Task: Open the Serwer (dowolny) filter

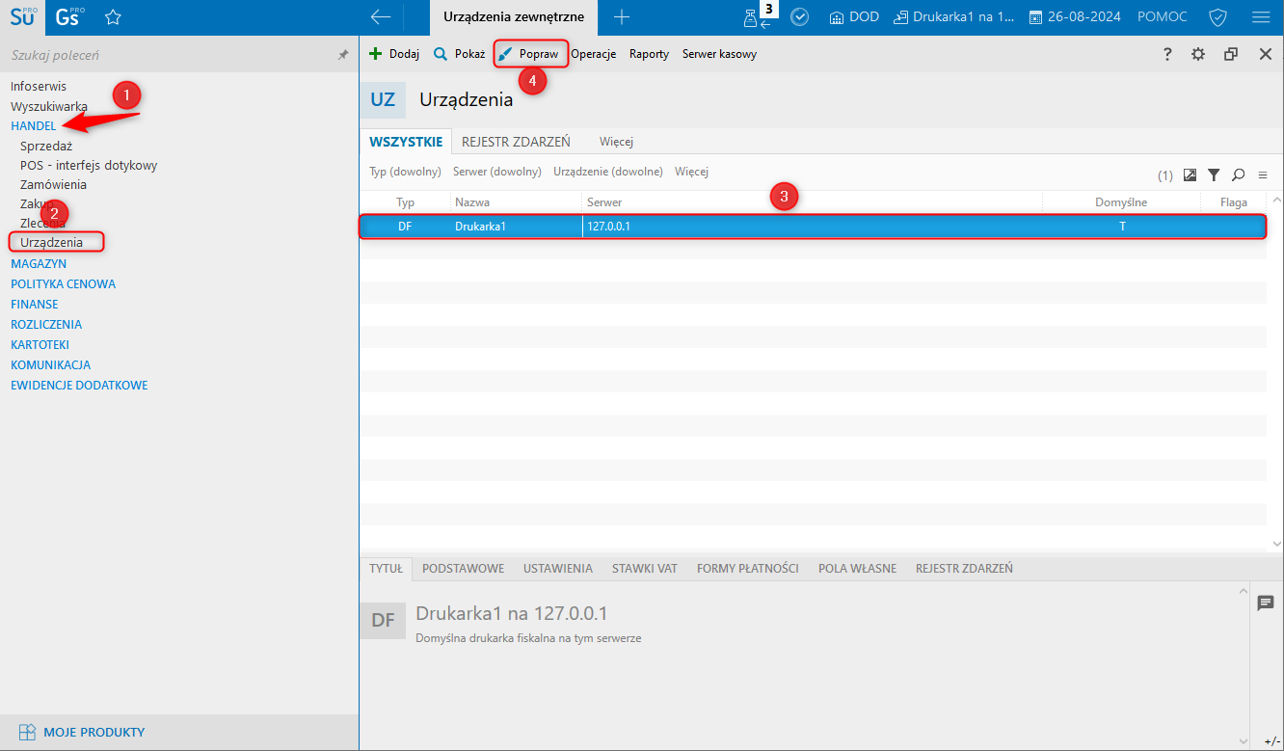Action: coord(496,172)
